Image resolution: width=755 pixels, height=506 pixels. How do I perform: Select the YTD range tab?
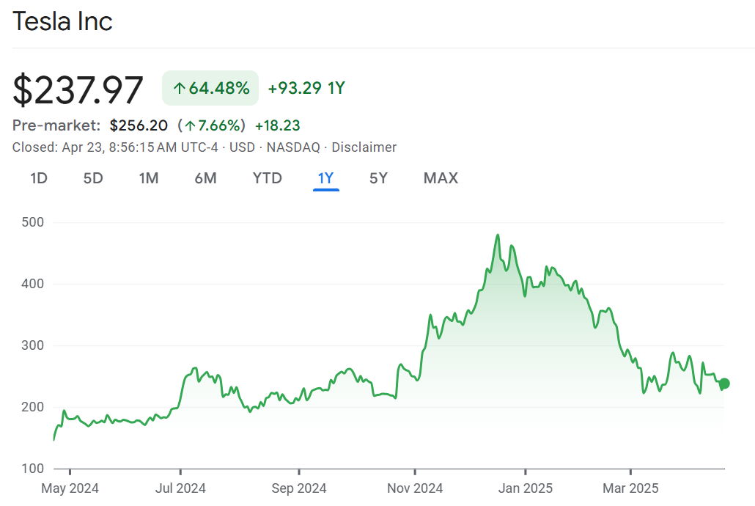(267, 178)
